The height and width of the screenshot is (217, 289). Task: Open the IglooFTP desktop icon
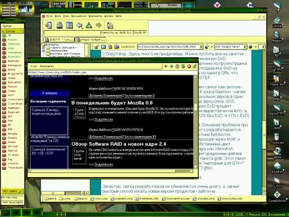point(277,109)
